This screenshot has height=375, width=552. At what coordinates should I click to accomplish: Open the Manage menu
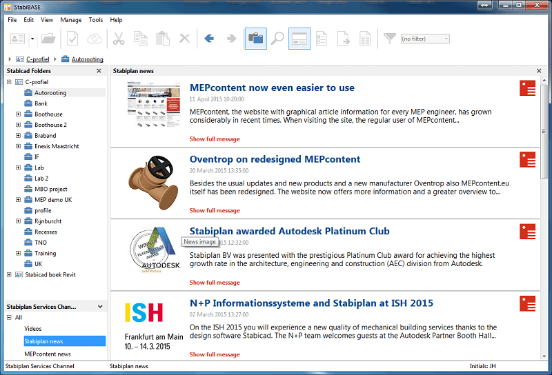pos(71,20)
